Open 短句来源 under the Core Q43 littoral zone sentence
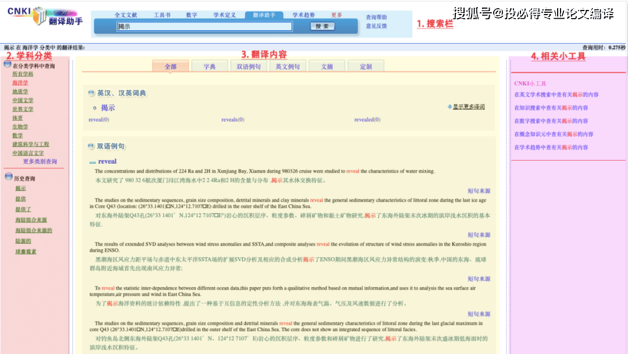Viewport: 628px width, 354px height. click(479, 235)
